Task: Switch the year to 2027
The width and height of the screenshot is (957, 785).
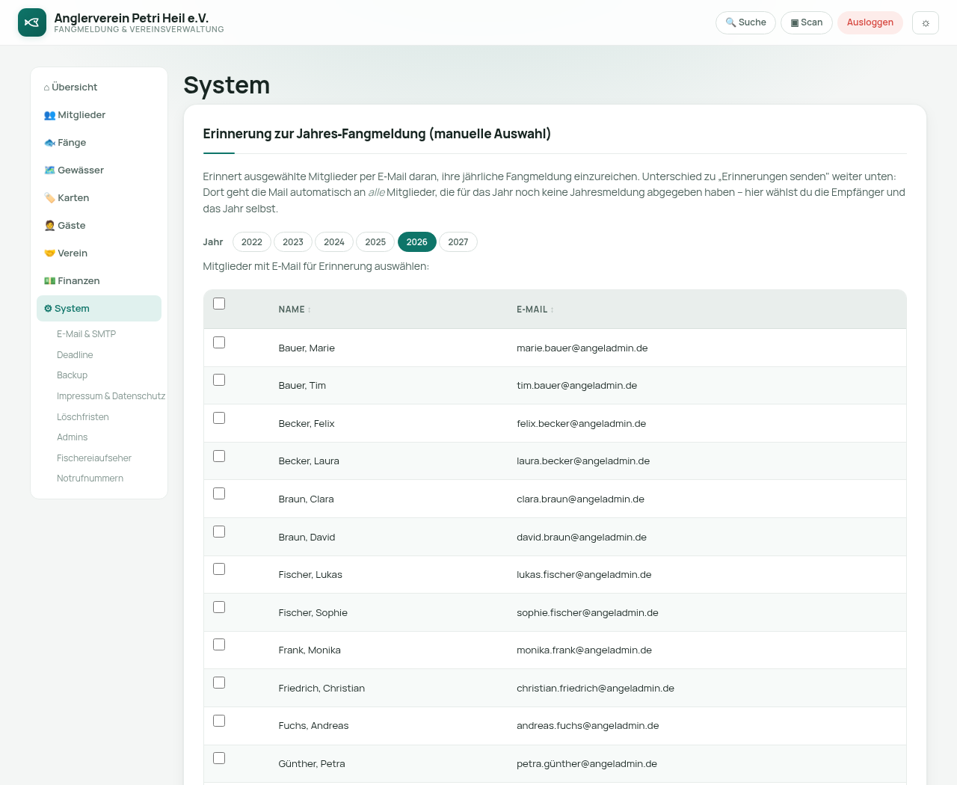Action: click(458, 242)
